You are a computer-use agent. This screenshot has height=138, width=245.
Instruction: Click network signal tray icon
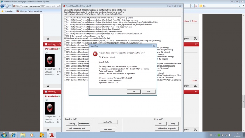point(226,135)
